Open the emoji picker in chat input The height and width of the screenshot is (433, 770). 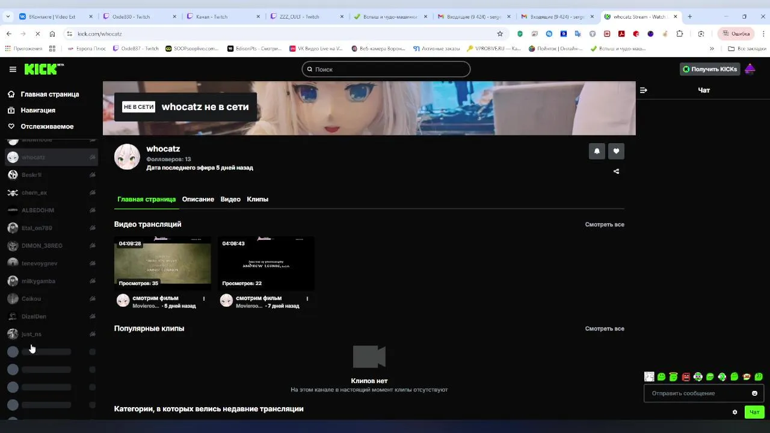(x=754, y=393)
